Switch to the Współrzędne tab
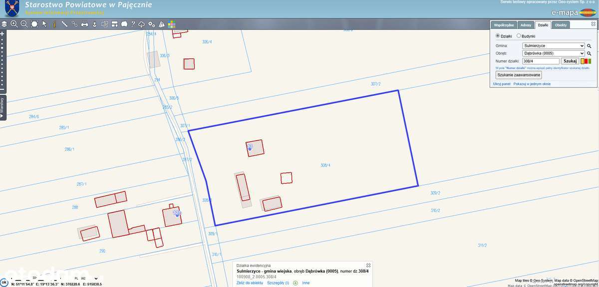Viewport: 599px width, 287px height. [x=504, y=25]
